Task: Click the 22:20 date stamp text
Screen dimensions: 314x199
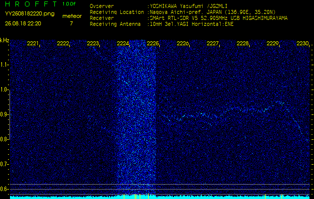Action: coord(23,23)
